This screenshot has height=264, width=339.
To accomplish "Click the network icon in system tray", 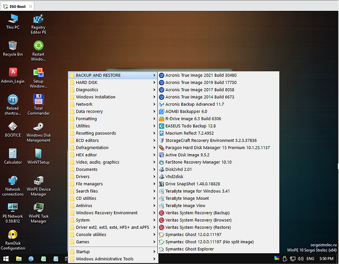I will click(293, 259).
